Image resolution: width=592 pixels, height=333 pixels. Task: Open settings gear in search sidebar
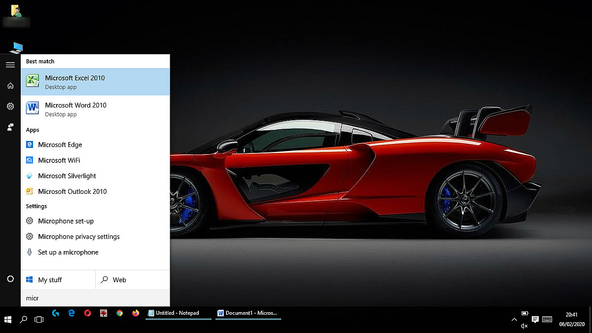tap(10, 106)
